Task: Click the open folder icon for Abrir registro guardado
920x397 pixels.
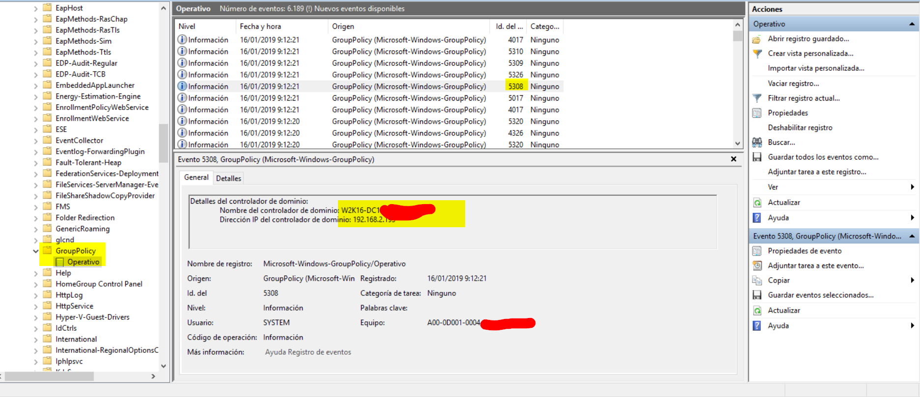Action: 757,39
